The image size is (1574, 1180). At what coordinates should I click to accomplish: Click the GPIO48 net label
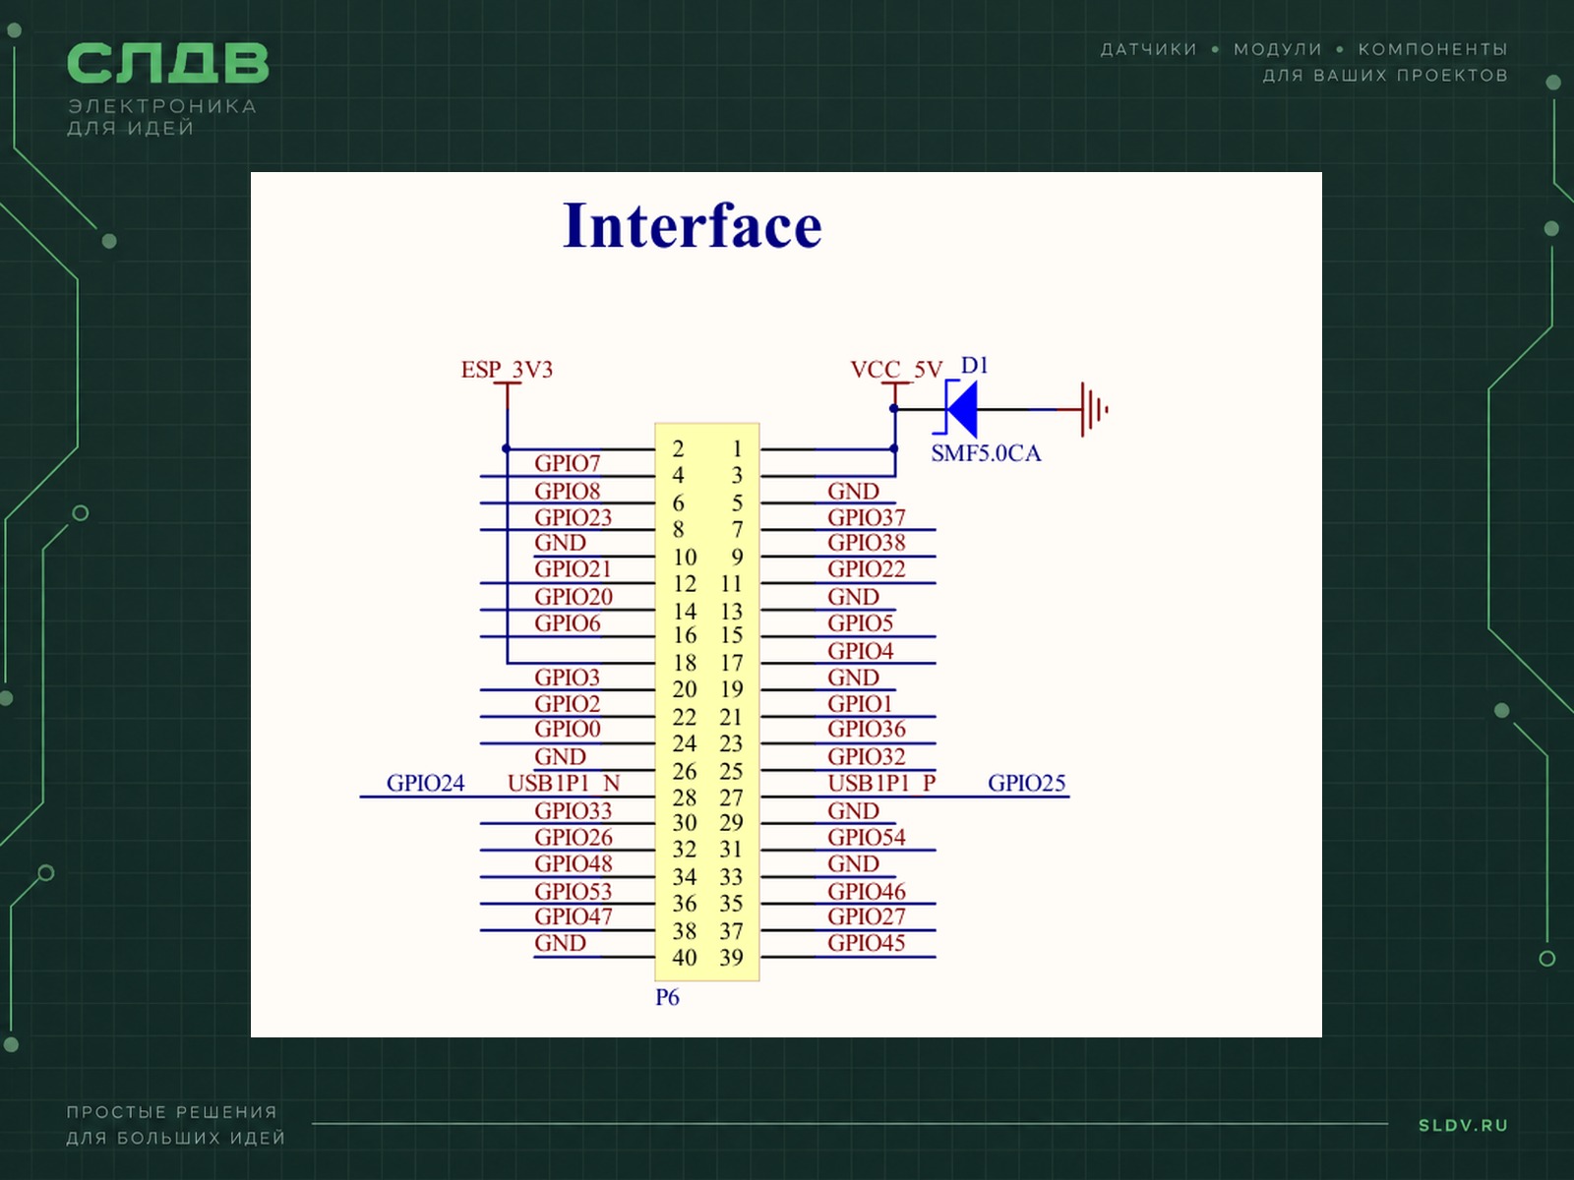tap(574, 864)
